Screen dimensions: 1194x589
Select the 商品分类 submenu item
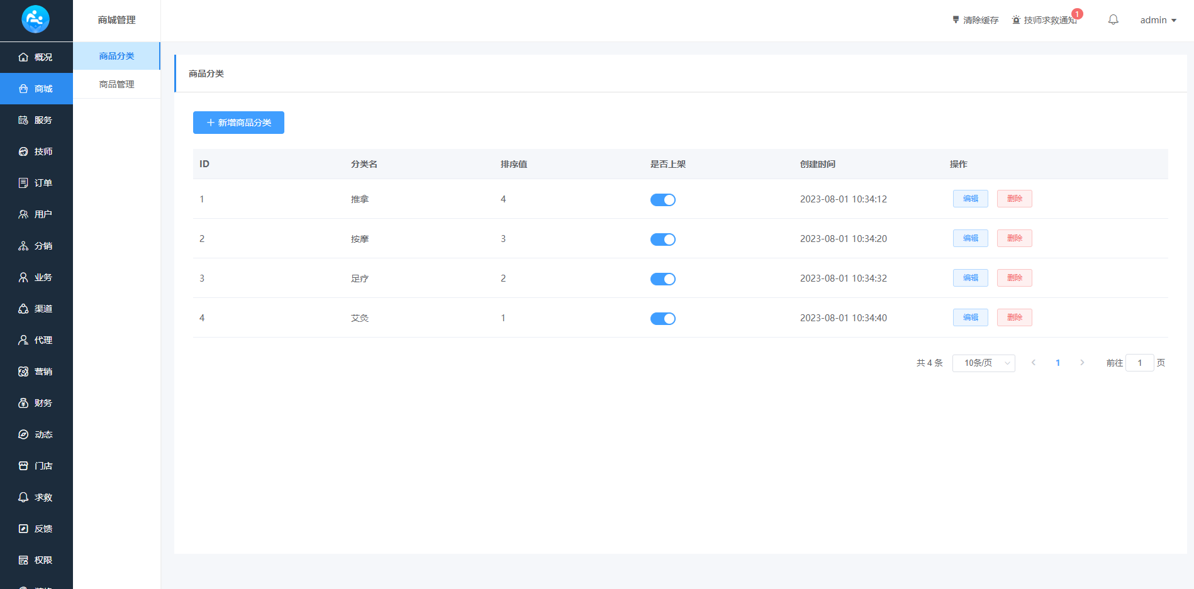pos(116,56)
